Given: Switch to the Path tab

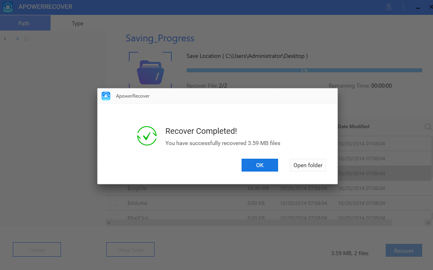Looking at the screenshot, I should [25, 23].
